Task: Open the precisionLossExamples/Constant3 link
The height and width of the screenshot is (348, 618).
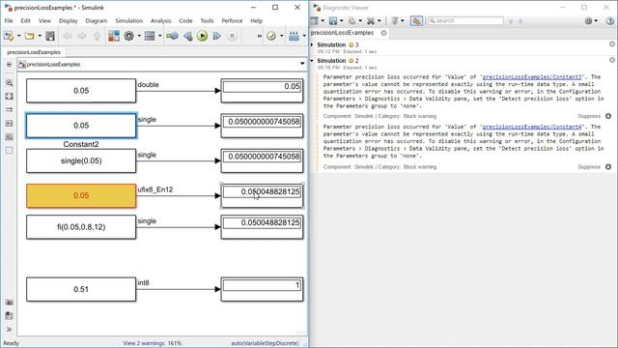Action: (532, 77)
